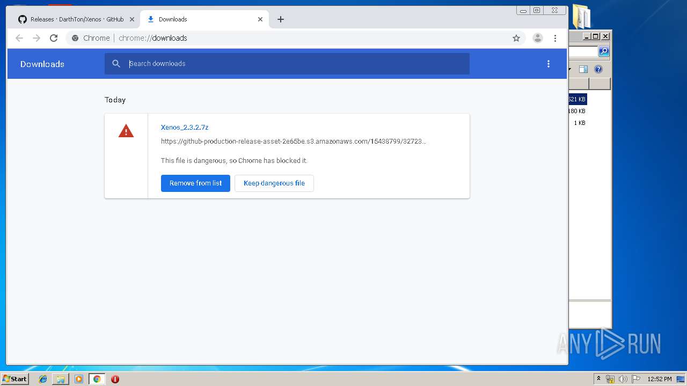Click the search magnifier icon in Downloads
Screen dimensions: 687x386
coord(116,64)
